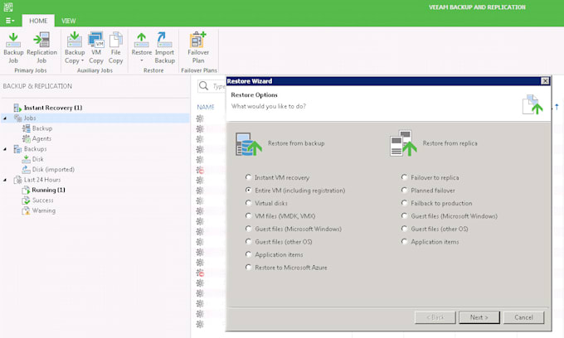The height and width of the screenshot is (338, 564).
Task: Open the Backup Copy dropdown arrow
Action: [x=82, y=60]
